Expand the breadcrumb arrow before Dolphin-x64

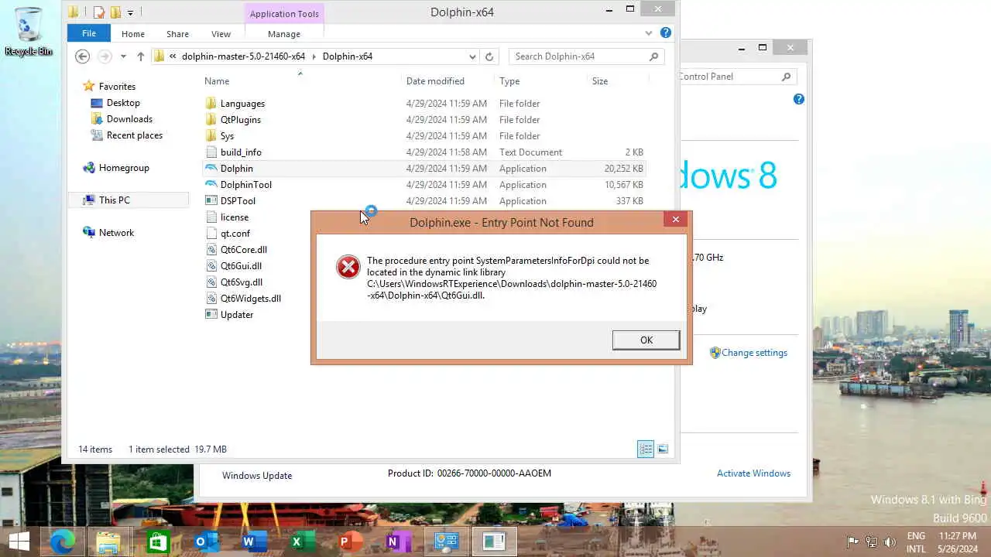pyautogui.click(x=314, y=56)
